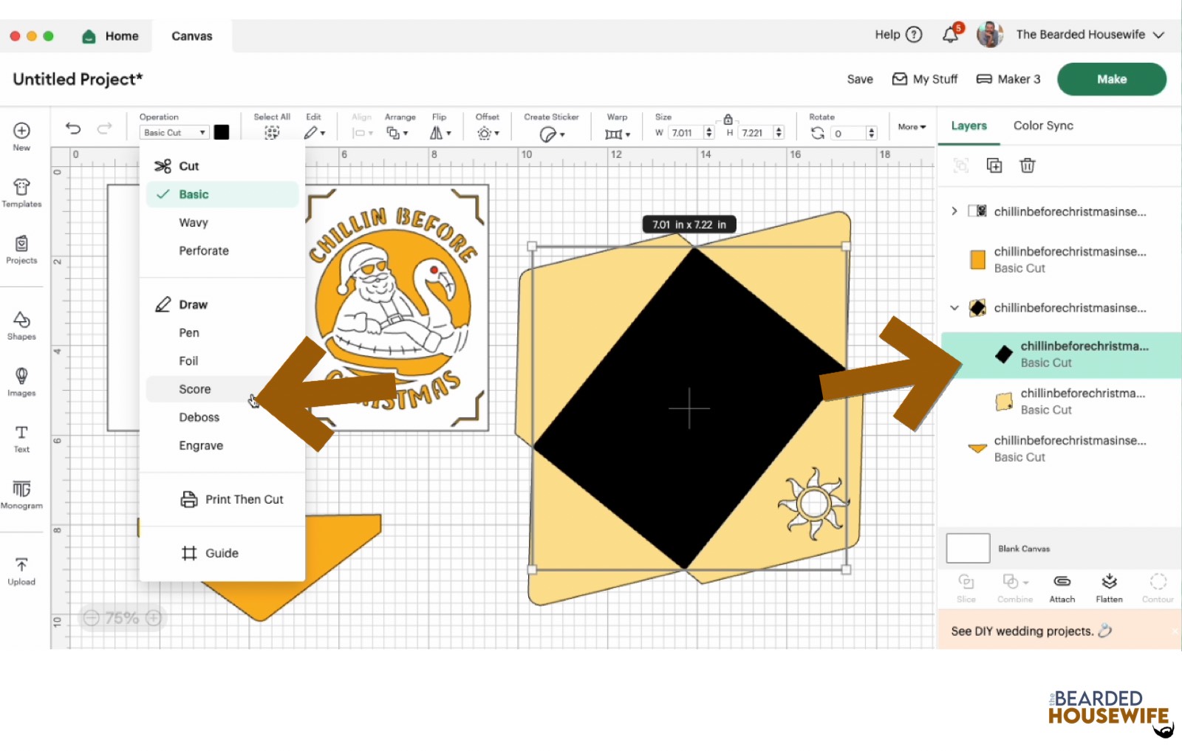Reset rotation with the Rotate icon
The image size is (1182, 751).
click(x=818, y=133)
